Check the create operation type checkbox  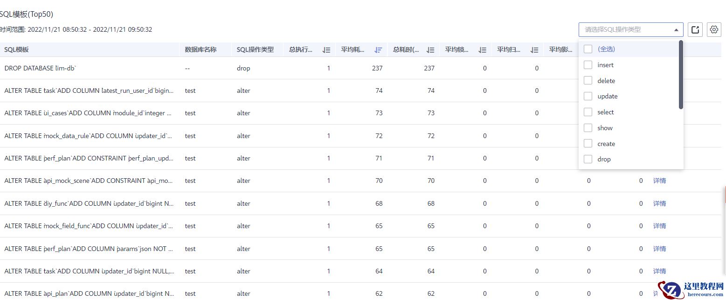[588, 144]
